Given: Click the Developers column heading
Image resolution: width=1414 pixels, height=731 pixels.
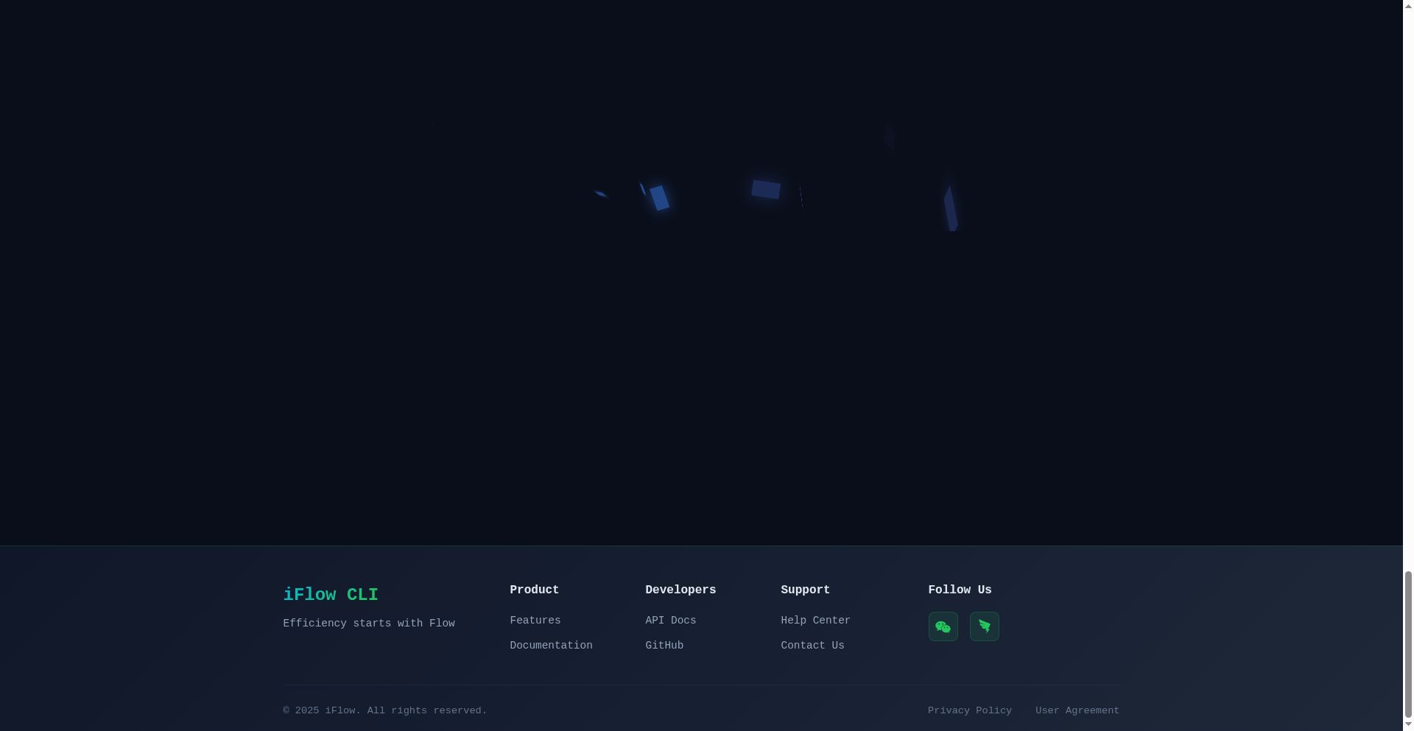Looking at the screenshot, I should click(x=680, y=590).
